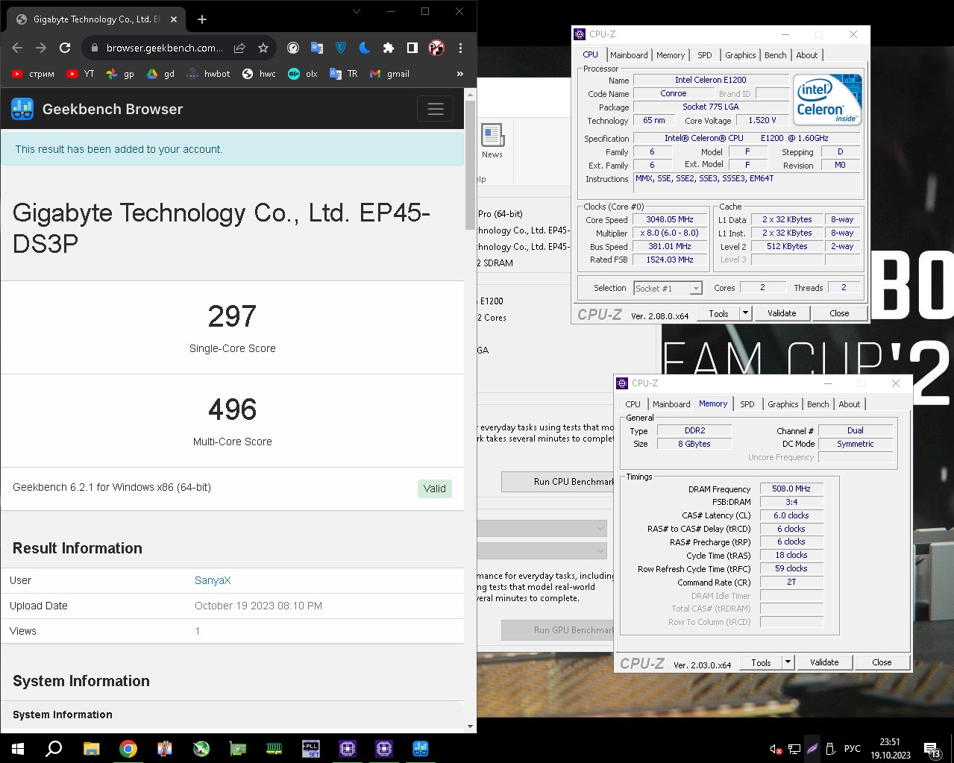
Task: Reload the Geekbench browser page
Action: point(65,48)
